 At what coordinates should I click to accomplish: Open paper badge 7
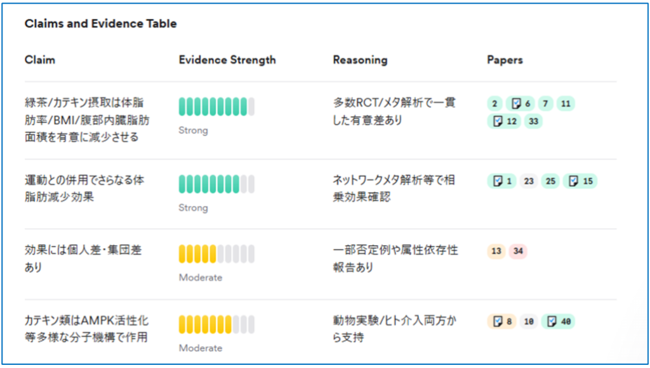545,103
